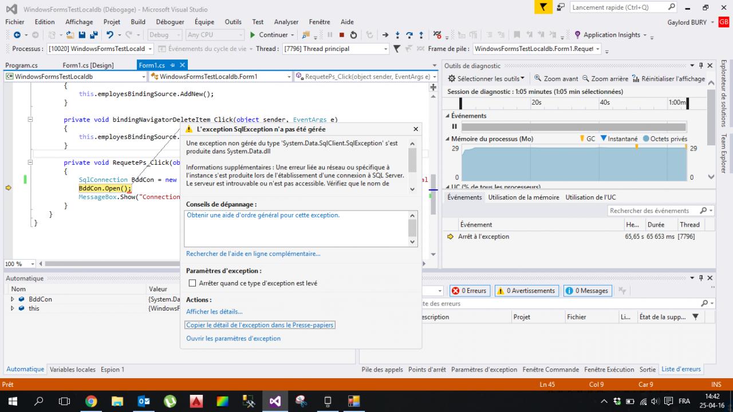The height and width of the screenshot is (412, 733).
Task: Click Zoom arrière in diagnostic tools
Action: [x=605, y=78]
